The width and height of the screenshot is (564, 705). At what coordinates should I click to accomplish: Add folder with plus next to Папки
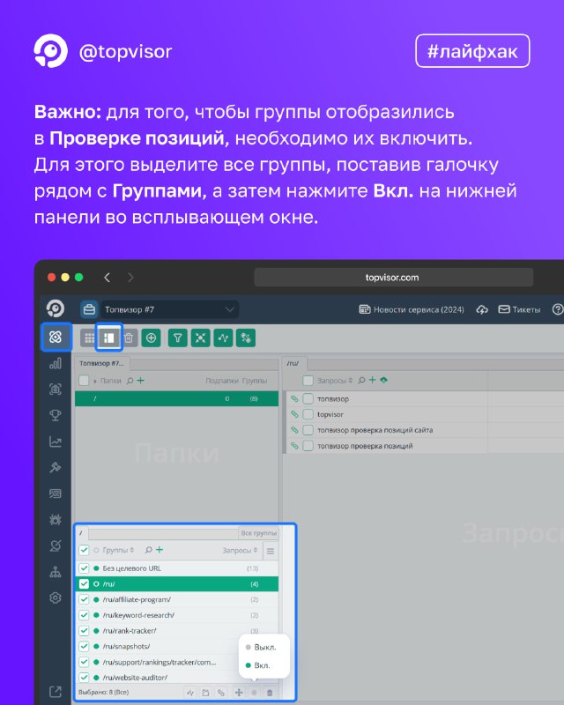141,381
